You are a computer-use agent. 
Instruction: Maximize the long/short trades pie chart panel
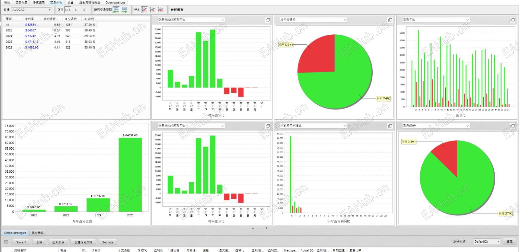390,20
